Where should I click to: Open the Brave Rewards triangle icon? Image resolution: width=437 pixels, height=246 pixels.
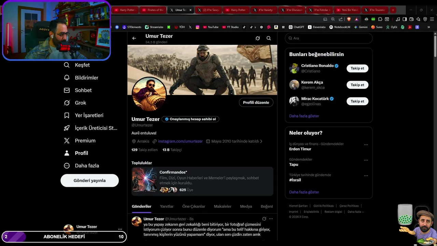click(356, 19)
